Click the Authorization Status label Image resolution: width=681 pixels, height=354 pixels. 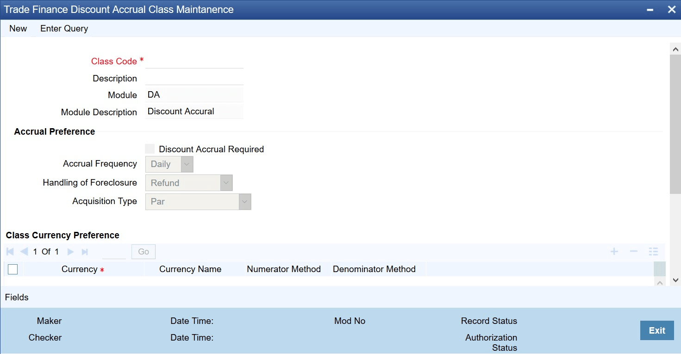tap(491, 342)
